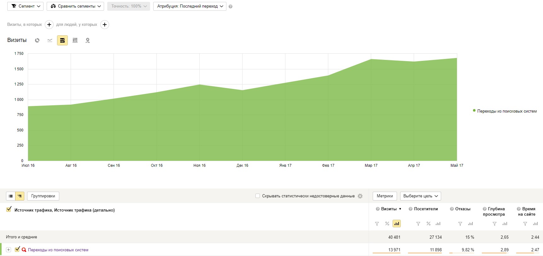The height and width of the screenshot is (256, 543).
Task: Switch to the column chart view
Action: click(75, 40)
